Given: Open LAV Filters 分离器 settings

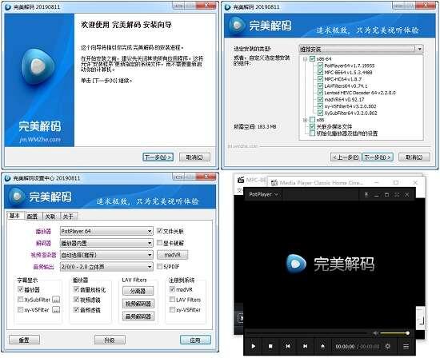Looking at the screenshot, I should pos(138,292).
